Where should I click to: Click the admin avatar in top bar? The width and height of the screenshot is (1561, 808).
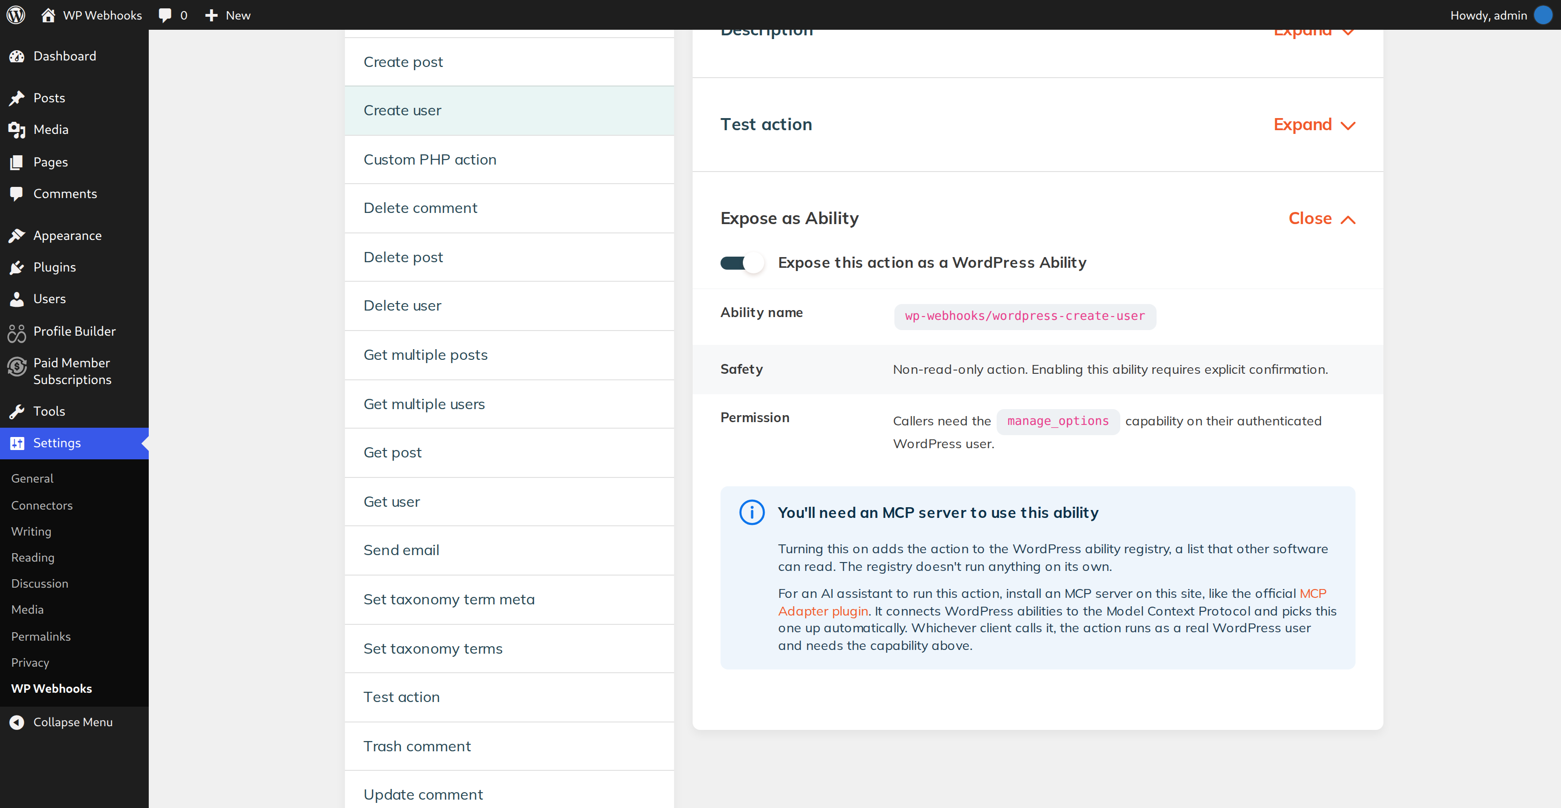pyautogui.click(x=1543, y=15)
